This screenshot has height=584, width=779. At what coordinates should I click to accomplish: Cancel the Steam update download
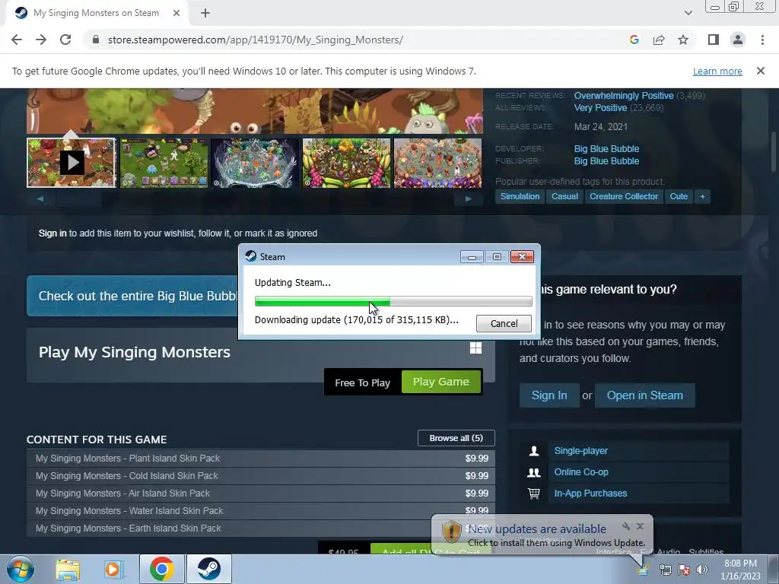(x=504, y=324)
